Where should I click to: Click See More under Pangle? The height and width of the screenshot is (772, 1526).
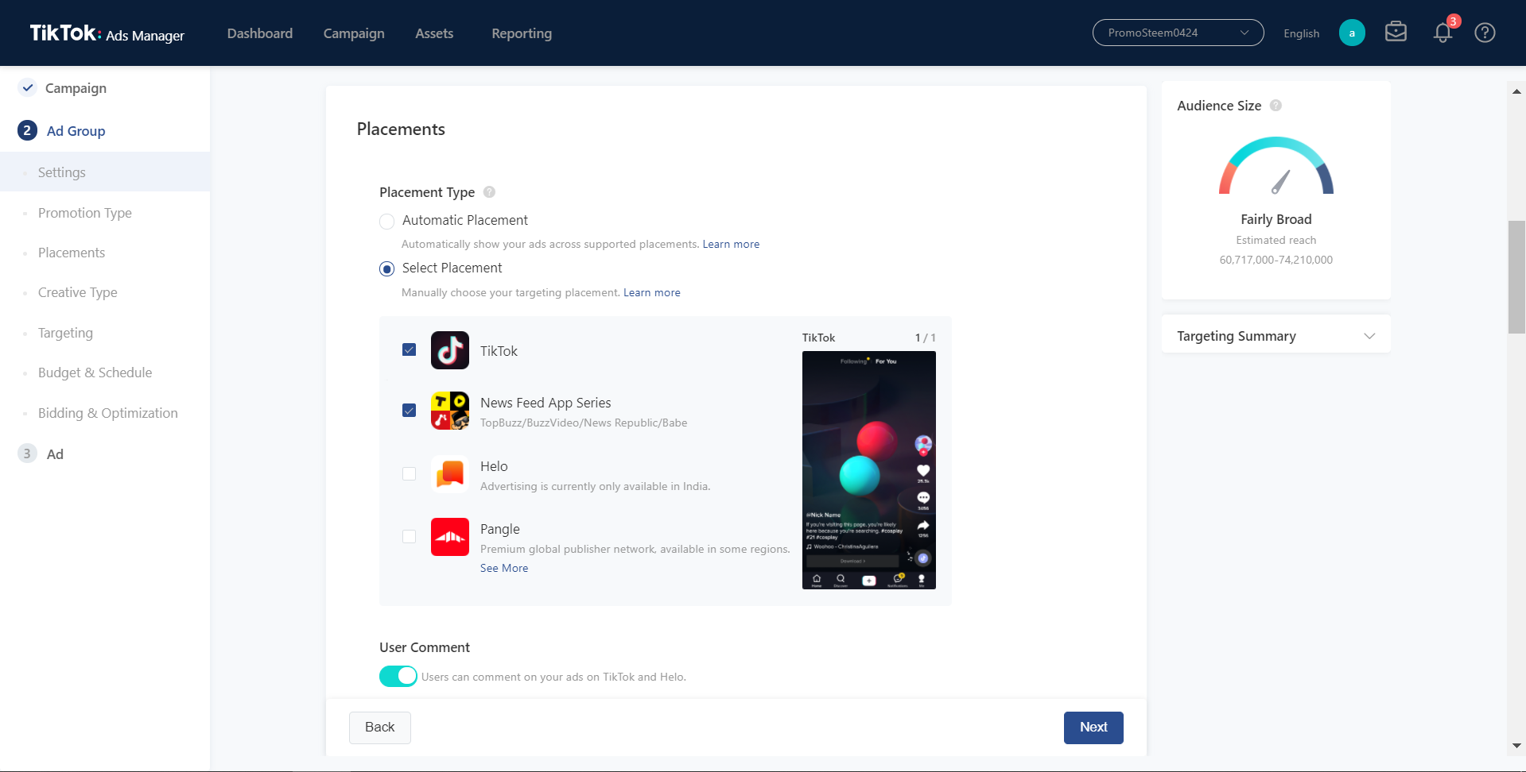(504, 568)
